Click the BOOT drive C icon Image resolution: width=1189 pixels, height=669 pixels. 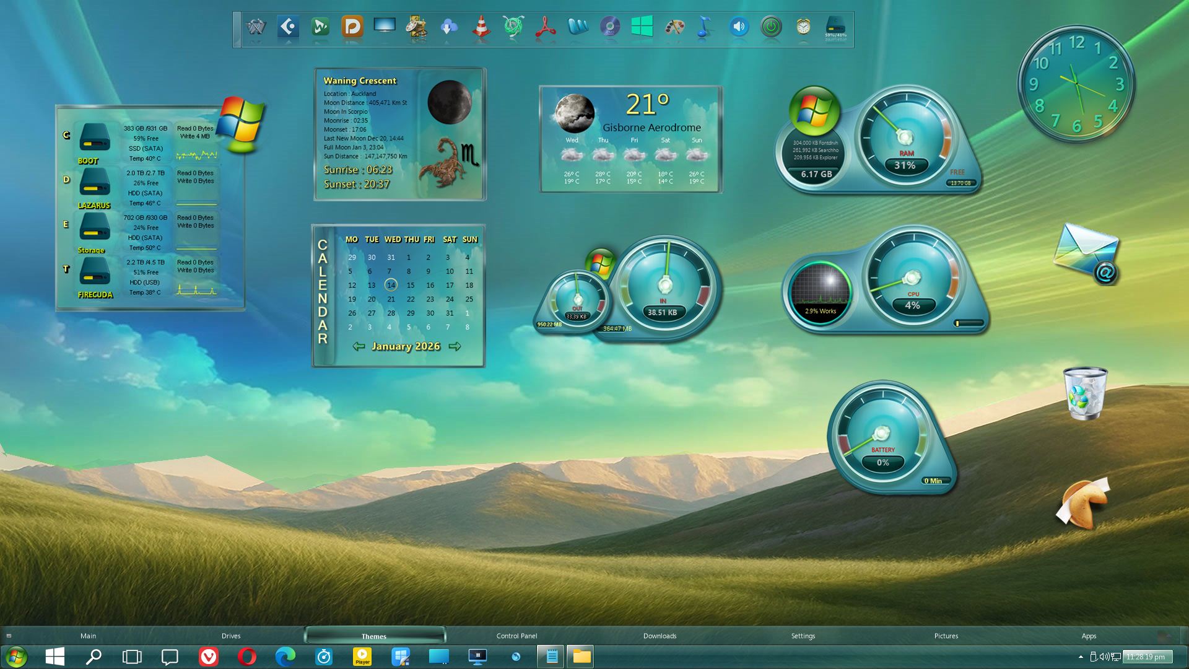[95, 138]
